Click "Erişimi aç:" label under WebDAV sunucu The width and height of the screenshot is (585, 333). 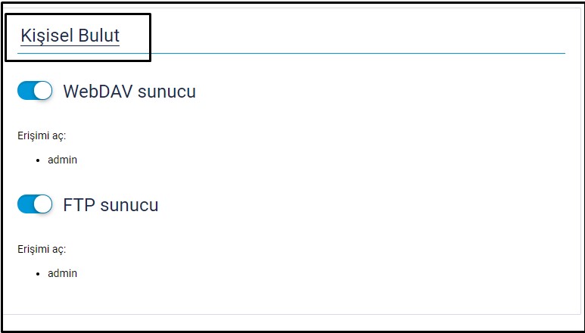point(42,135)
